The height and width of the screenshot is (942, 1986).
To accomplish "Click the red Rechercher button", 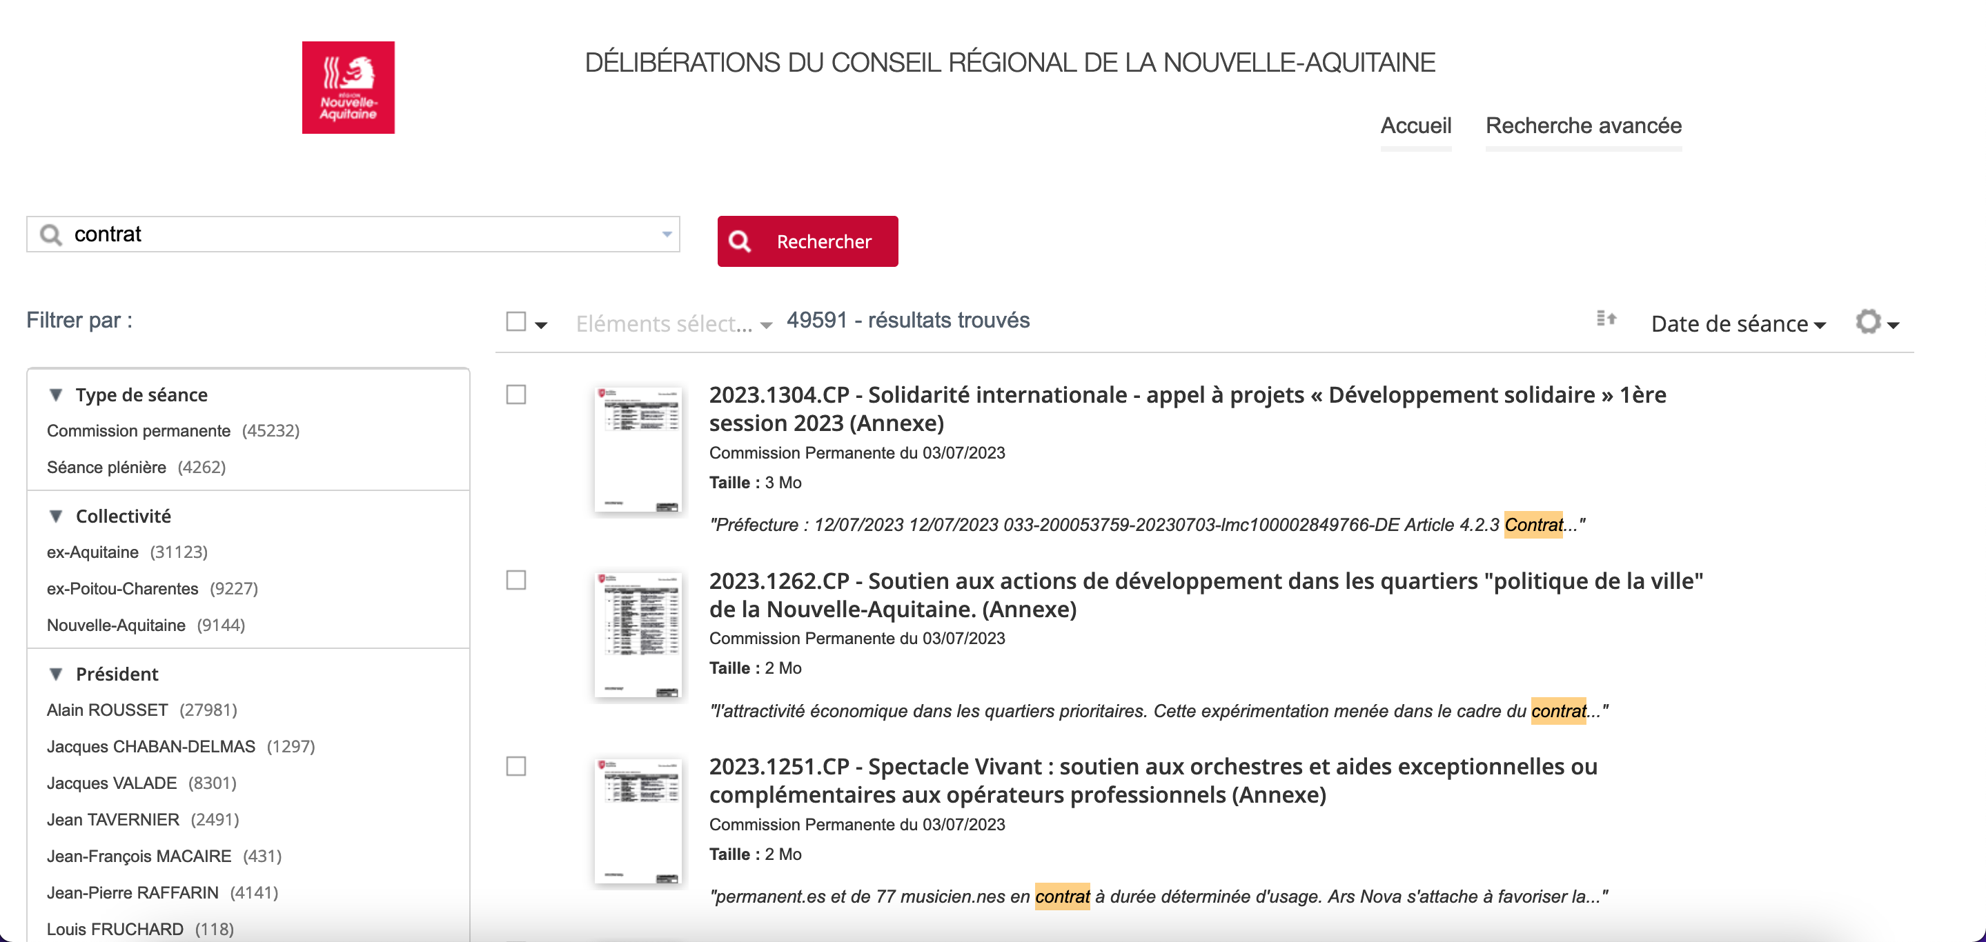I will (x=807, y=241).
